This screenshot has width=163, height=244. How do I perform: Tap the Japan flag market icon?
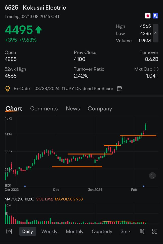click(148, 16)
